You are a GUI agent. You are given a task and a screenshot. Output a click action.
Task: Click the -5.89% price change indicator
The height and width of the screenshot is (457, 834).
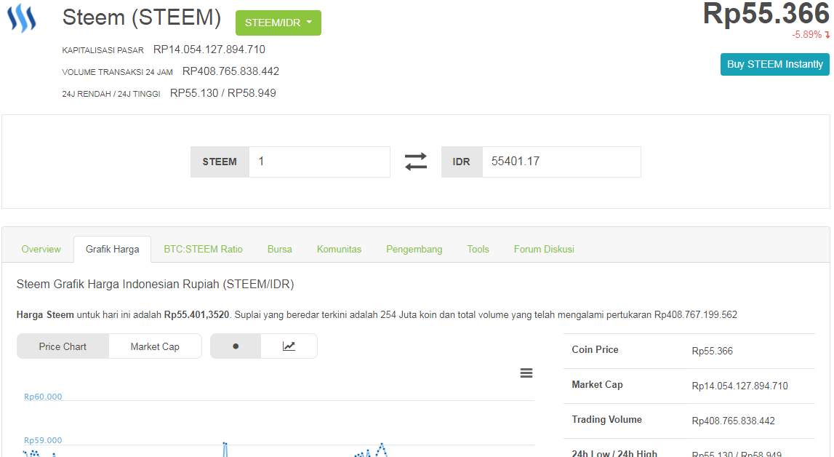811,35
